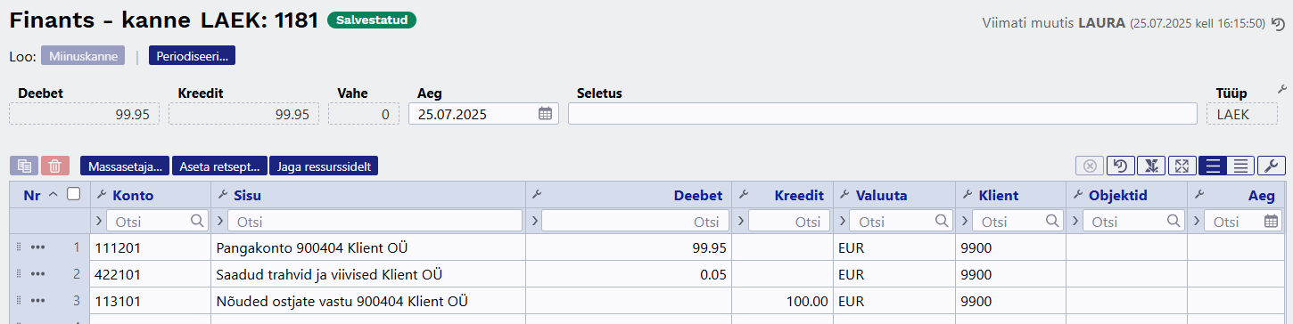Switch to wide row spacing view
This screenshot has height=324, width=1293.
pos(1212,166)
